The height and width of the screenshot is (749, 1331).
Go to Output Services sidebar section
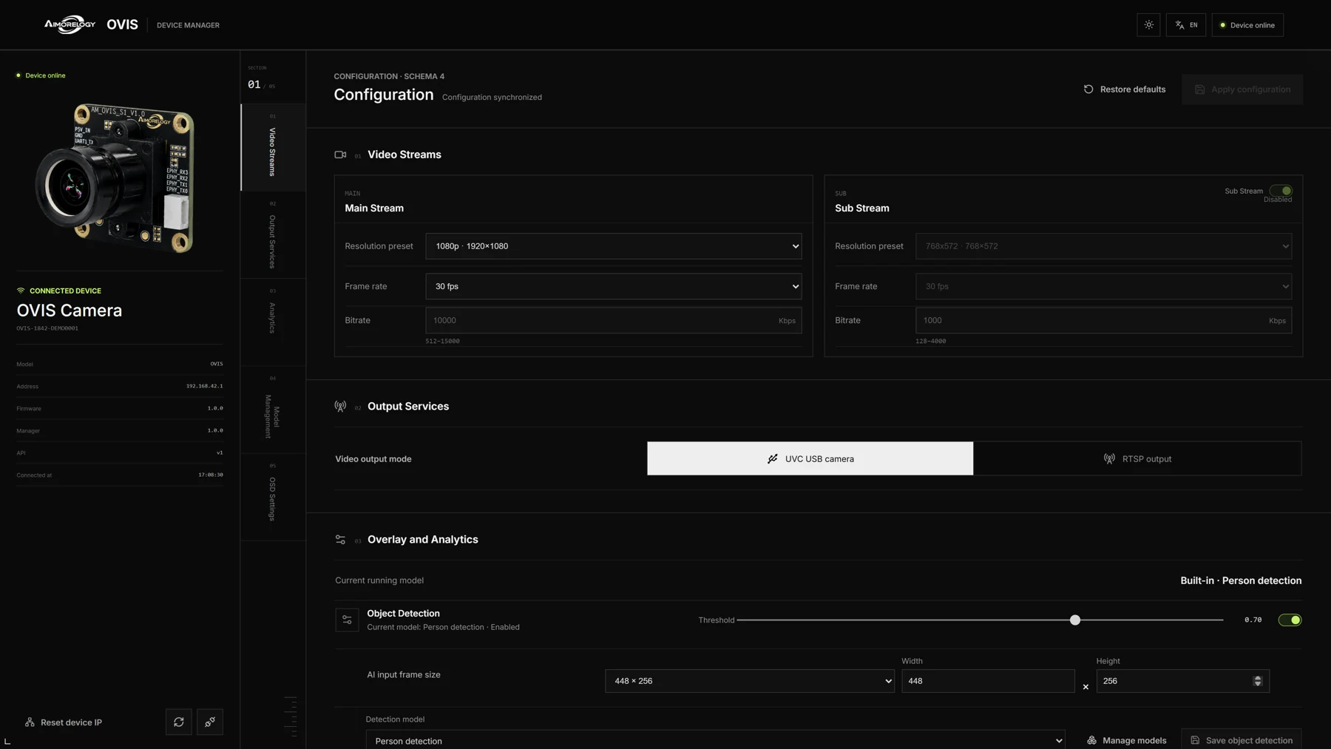click(273, 235)
